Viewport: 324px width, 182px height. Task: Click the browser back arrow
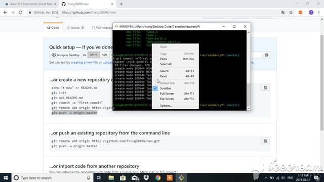click(x=5, y=12)
